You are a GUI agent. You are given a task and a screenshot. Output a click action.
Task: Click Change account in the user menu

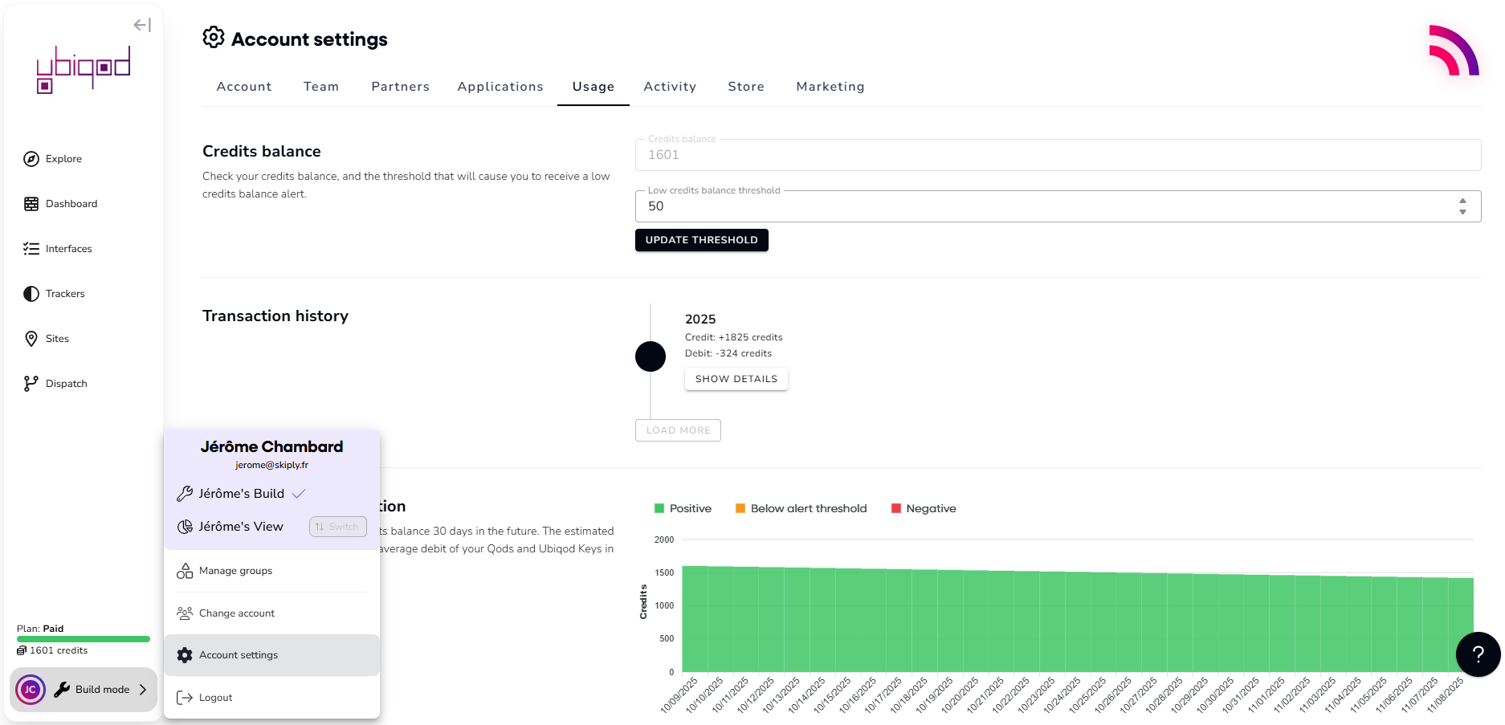point(236,613)
